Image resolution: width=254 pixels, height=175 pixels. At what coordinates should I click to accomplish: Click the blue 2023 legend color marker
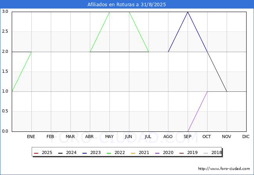[x=84, y=153]
